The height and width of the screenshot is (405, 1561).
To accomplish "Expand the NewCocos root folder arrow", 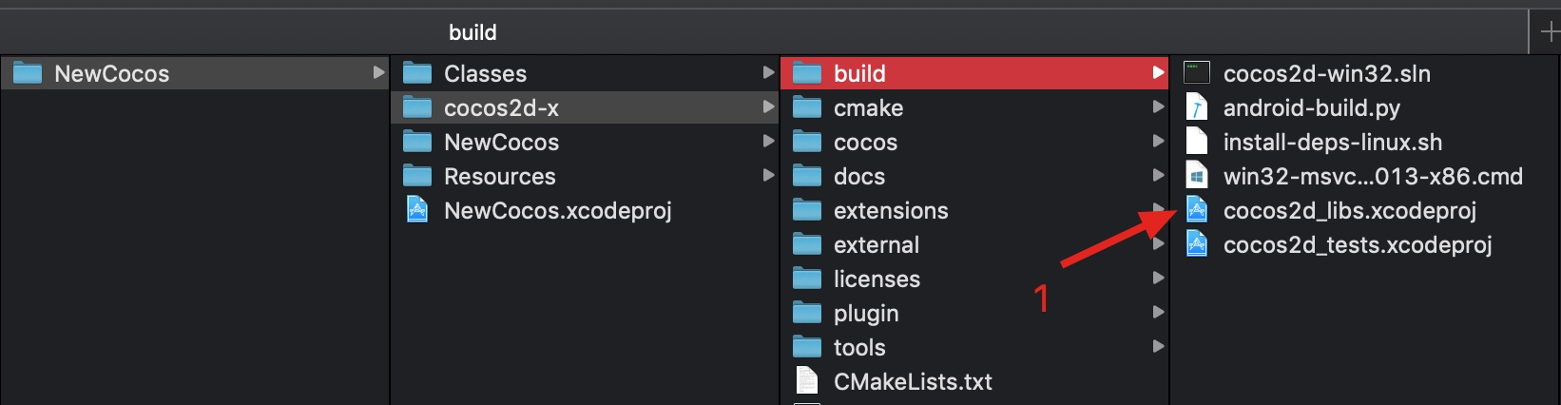I will coord(378,73).
